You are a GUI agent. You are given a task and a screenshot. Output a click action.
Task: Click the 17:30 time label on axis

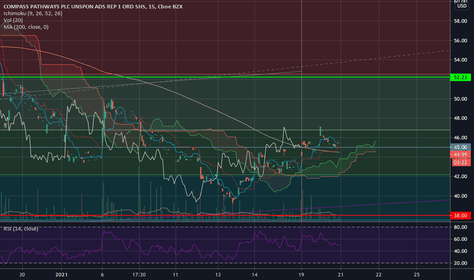click(x=139, y=275)
